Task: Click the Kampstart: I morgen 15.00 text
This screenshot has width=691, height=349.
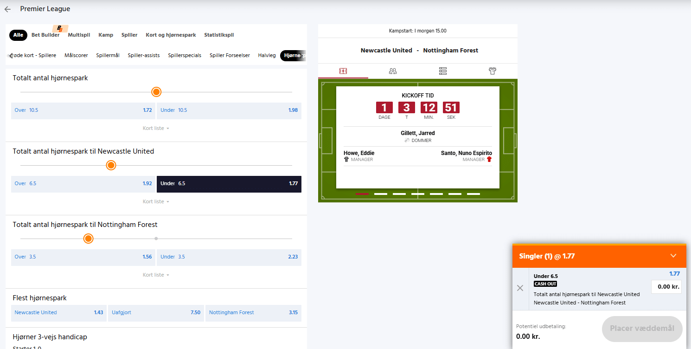Action: (x=418, y=31)
